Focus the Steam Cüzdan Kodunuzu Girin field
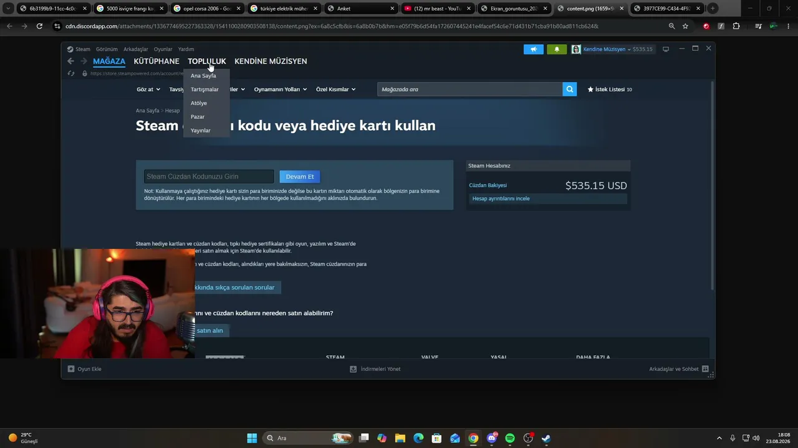798x448 pixels. (x=209, y=177)
